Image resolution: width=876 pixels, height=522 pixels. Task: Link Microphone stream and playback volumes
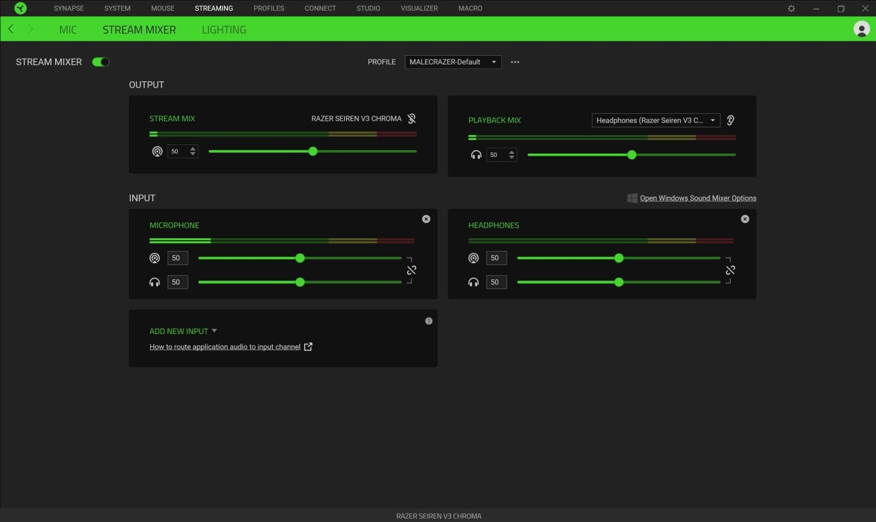[x=411, y=270]
